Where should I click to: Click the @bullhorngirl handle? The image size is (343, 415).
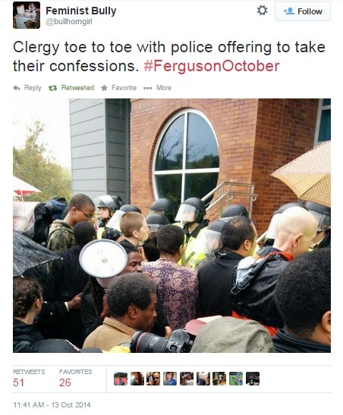[69, 22]
